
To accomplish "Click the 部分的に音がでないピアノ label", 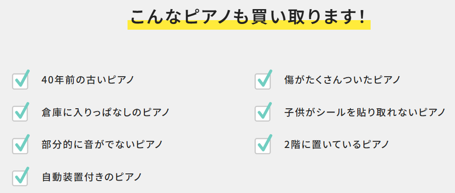I will pyautogui.click(x=102, y=144).
